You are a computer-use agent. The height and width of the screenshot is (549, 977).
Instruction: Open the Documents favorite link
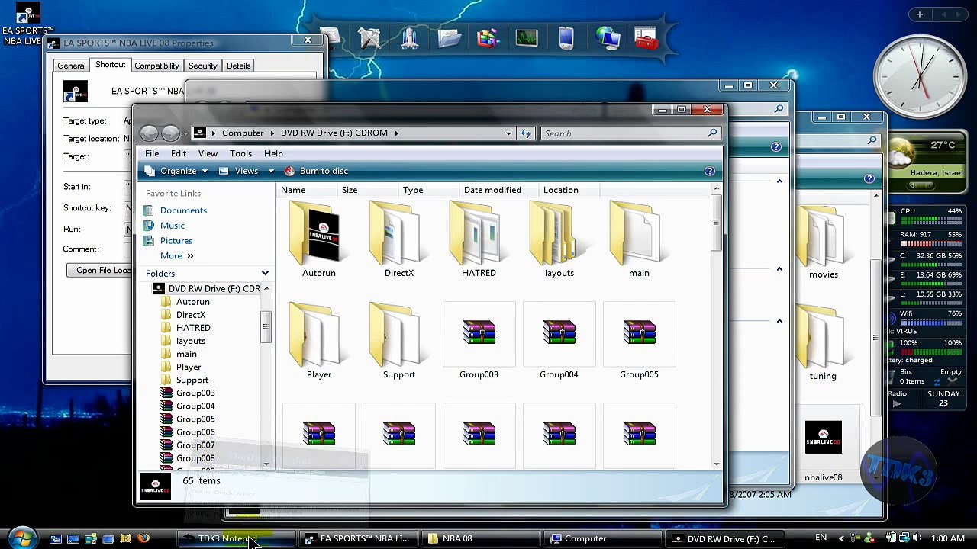point(183,210)
